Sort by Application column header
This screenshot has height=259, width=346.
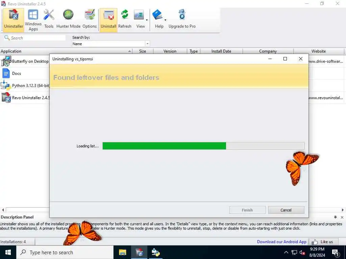pos(66,51)
